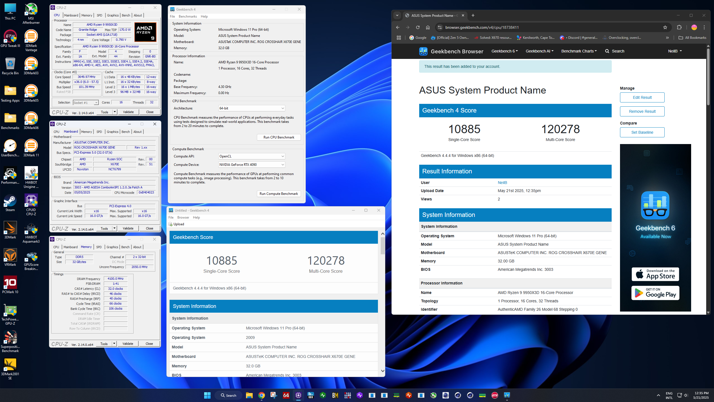714x402 pixels.
Task: Open the Google bookmark
Action: click(418, 38)
